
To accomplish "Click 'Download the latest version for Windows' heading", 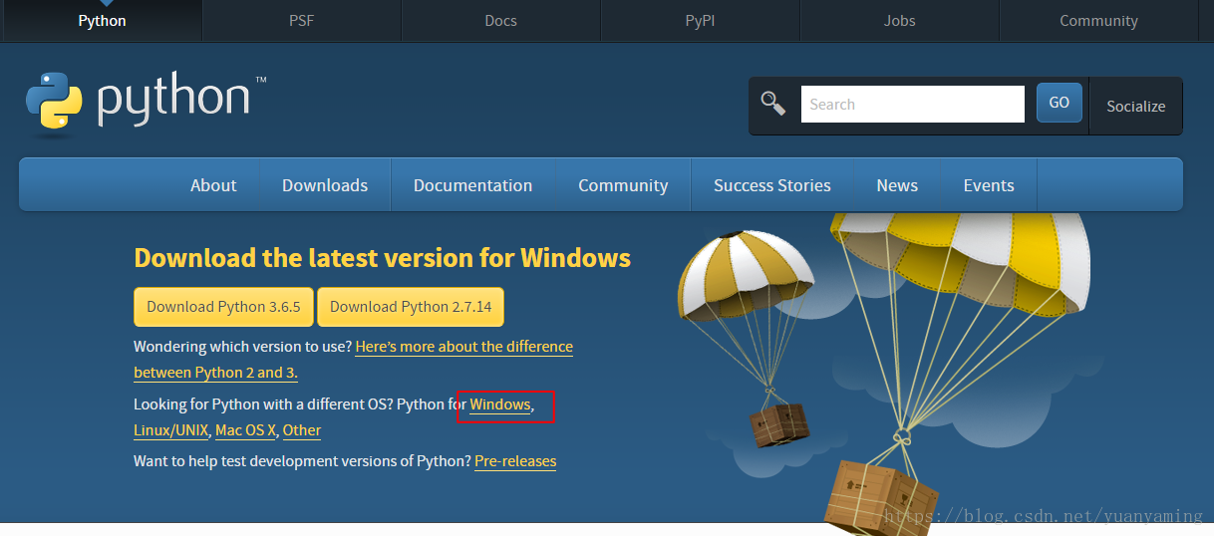I will (382, 258).
